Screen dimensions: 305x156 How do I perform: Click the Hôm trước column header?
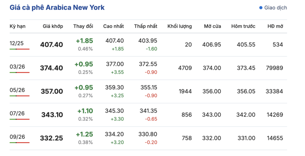(243, 26)
